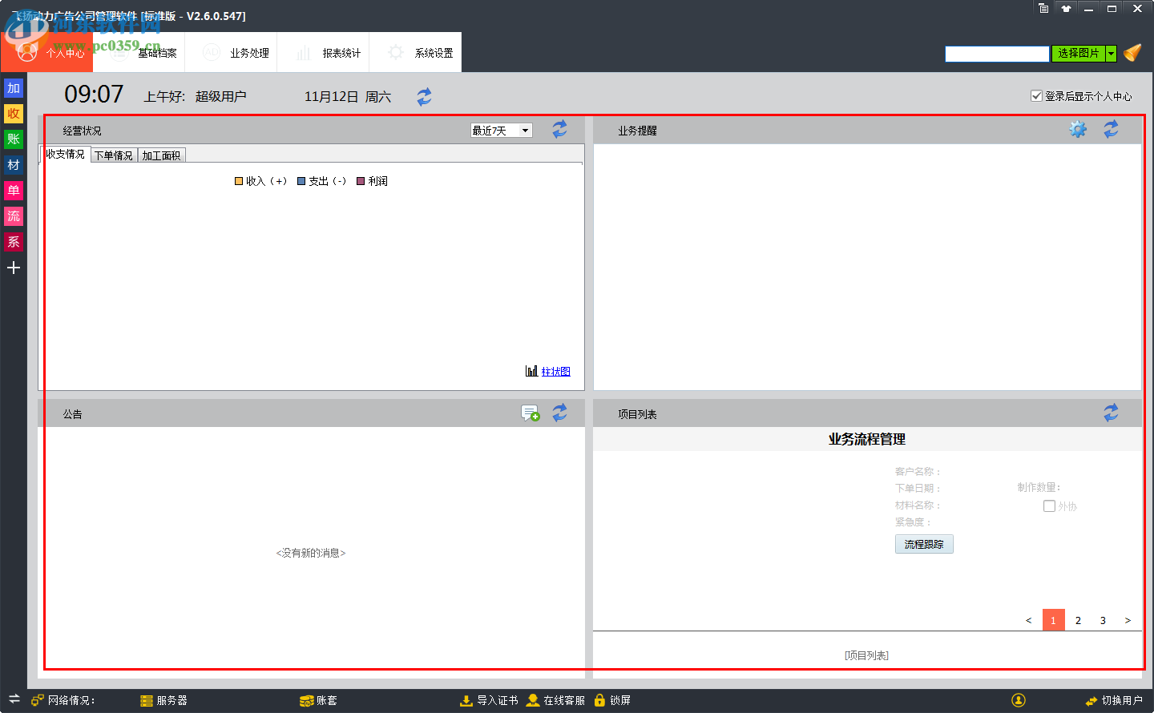Check the 外协 checkbox
The height and width of the screenshot is (713, 1154).
tap(1049, 506)
